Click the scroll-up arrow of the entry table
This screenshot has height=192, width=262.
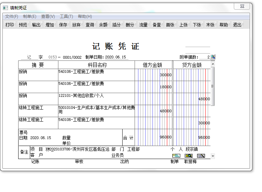[213, 64]
